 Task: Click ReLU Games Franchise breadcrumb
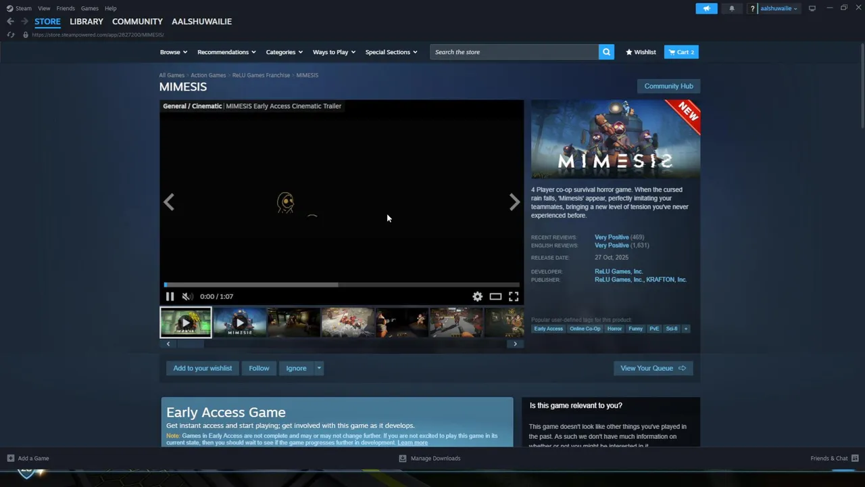point(261,75)
